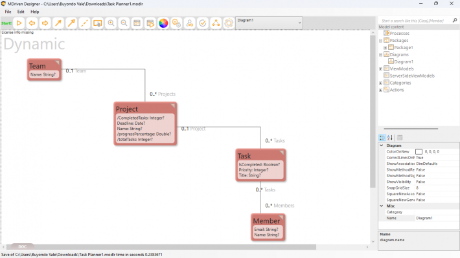Select the dashed line link tool

pyautogui.click(x=84, y=23)
